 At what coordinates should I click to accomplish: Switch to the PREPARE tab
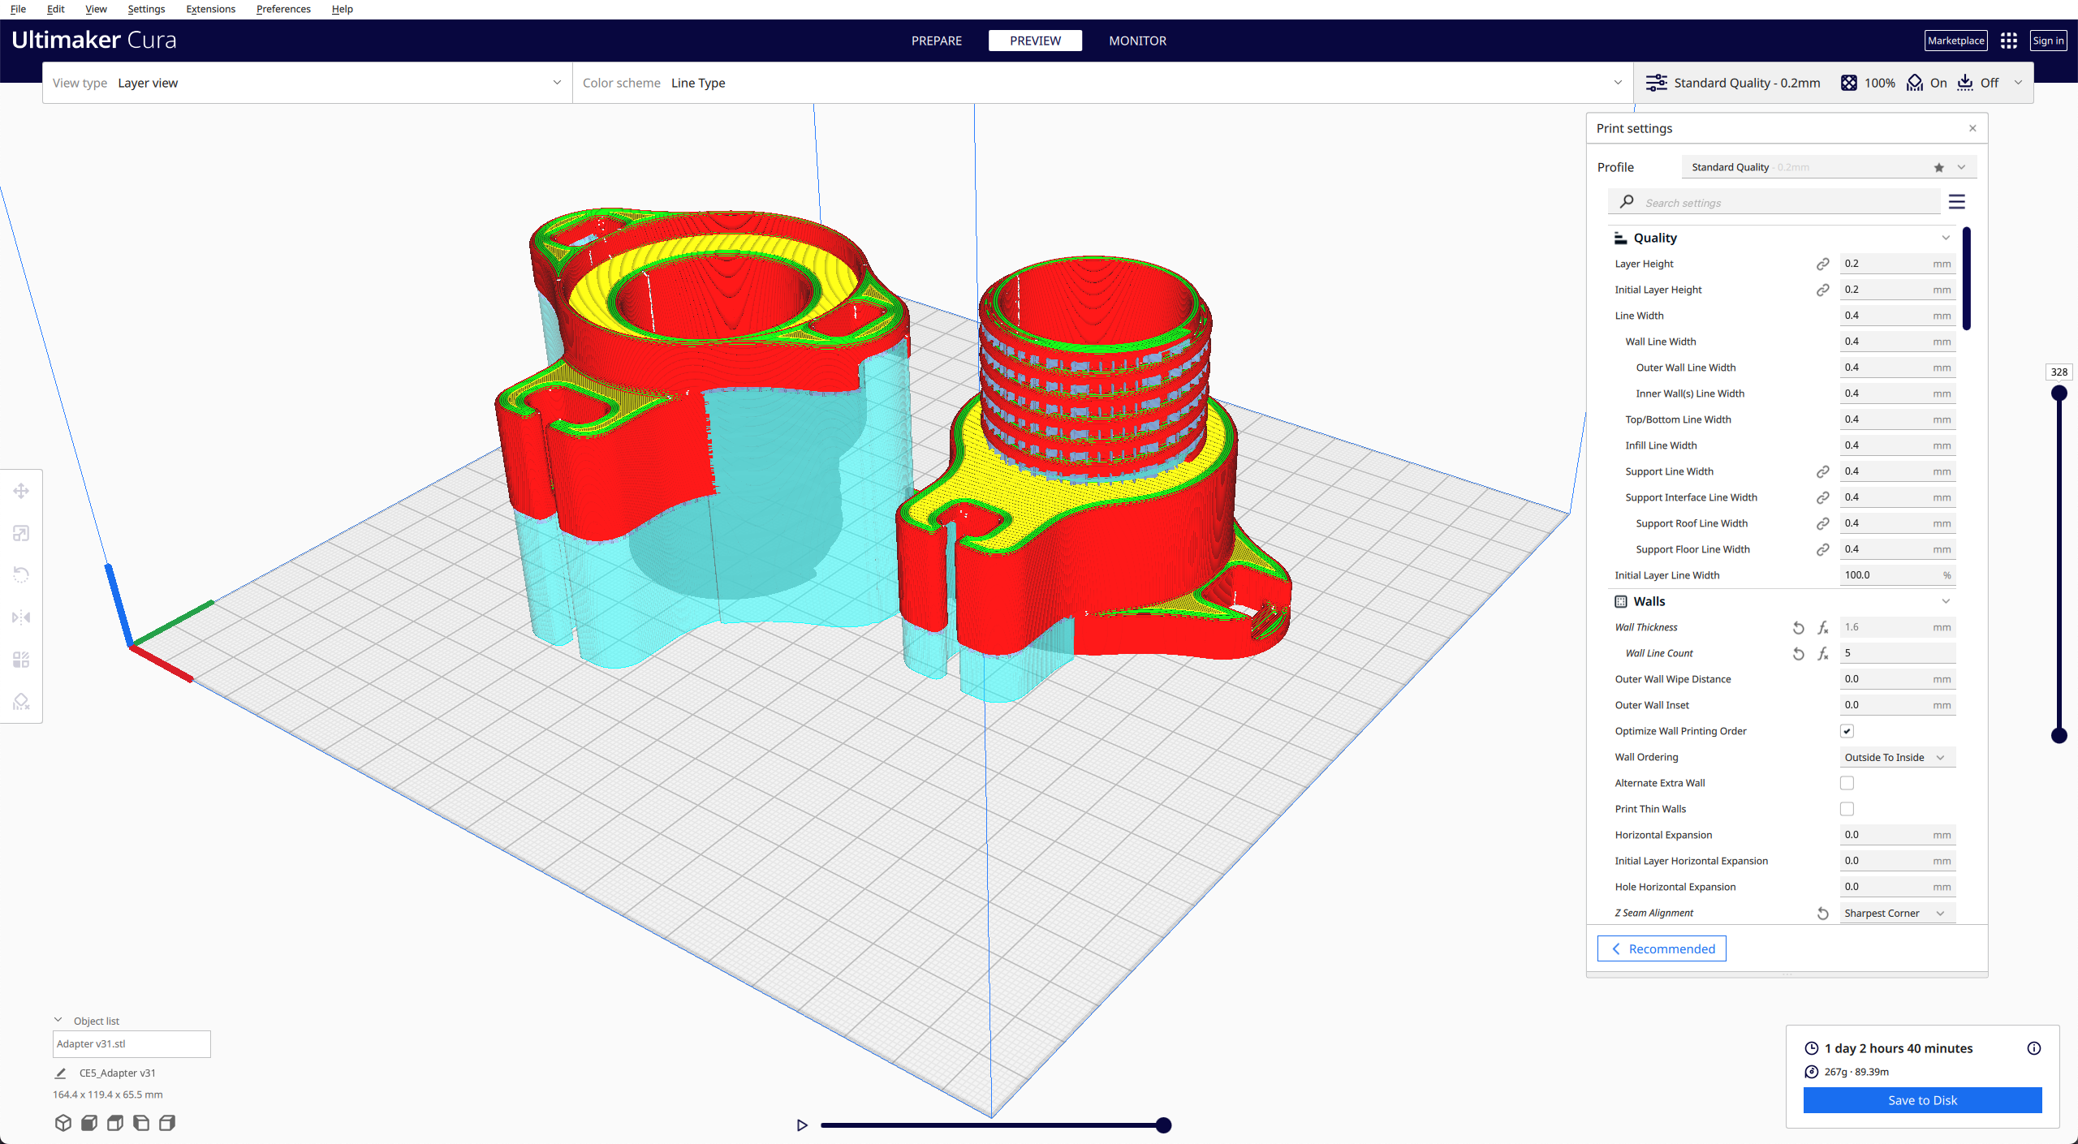coord(936,41)
